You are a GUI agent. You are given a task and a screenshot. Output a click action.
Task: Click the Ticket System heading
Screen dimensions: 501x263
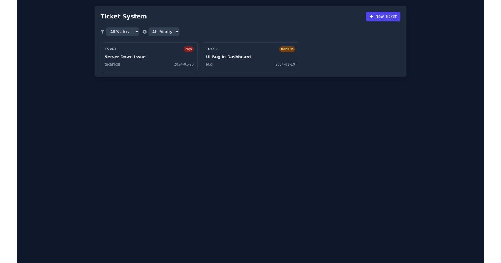(123, 16)
